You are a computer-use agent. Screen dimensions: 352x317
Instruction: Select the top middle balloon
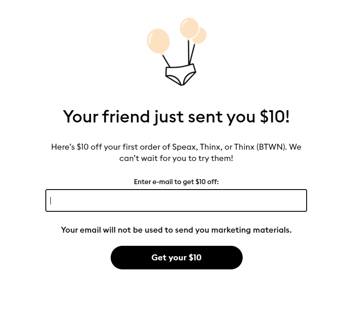pos(189,28)
